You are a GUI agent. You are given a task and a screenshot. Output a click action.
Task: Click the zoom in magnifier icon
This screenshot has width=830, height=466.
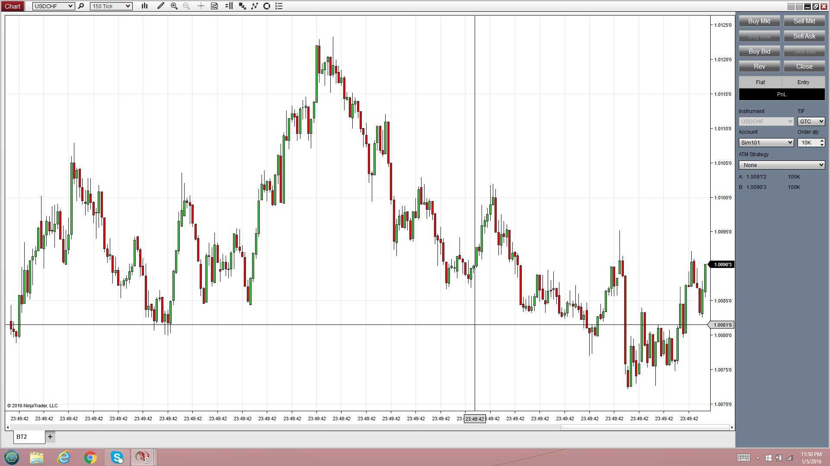point(174,6)
